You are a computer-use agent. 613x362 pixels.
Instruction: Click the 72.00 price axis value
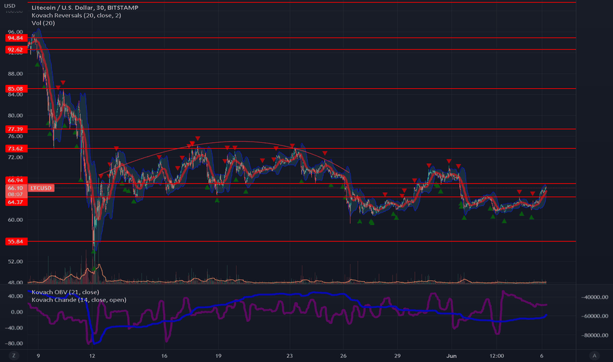15,157
